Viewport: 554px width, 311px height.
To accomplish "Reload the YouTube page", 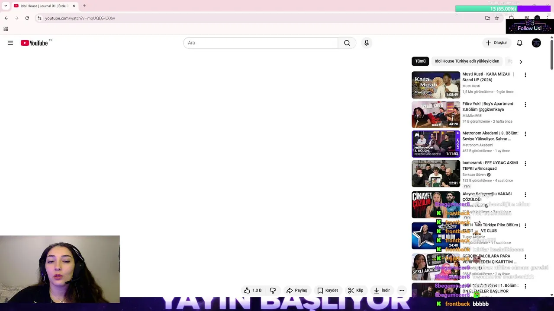I will click(x=27, y=18).
